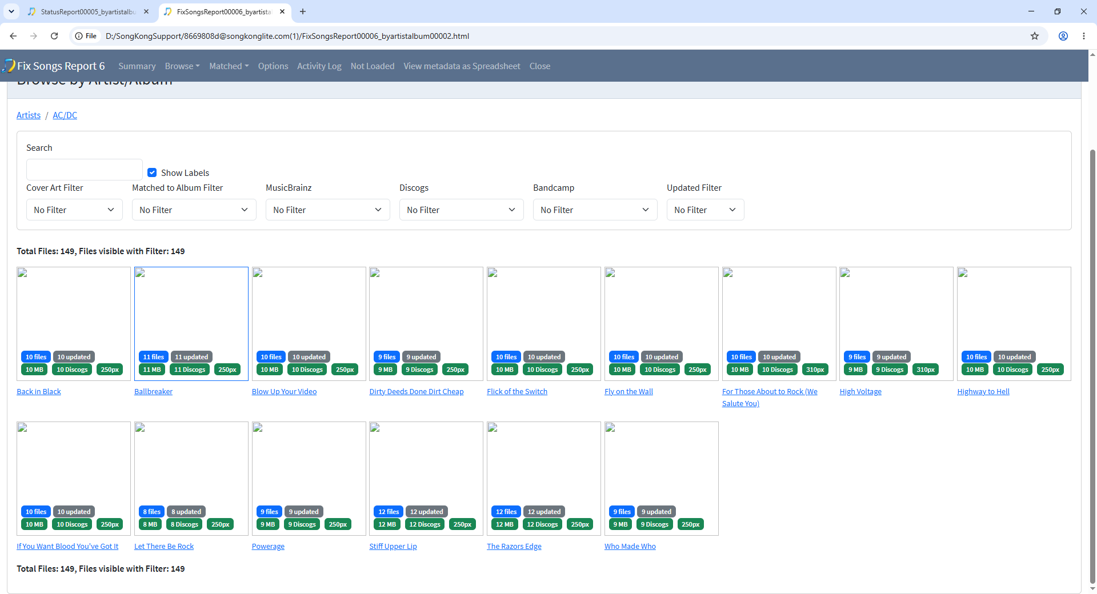1097x594 pixels.
Task: Open the Cover Art Filter dropdown
Action: click(74, 210)
